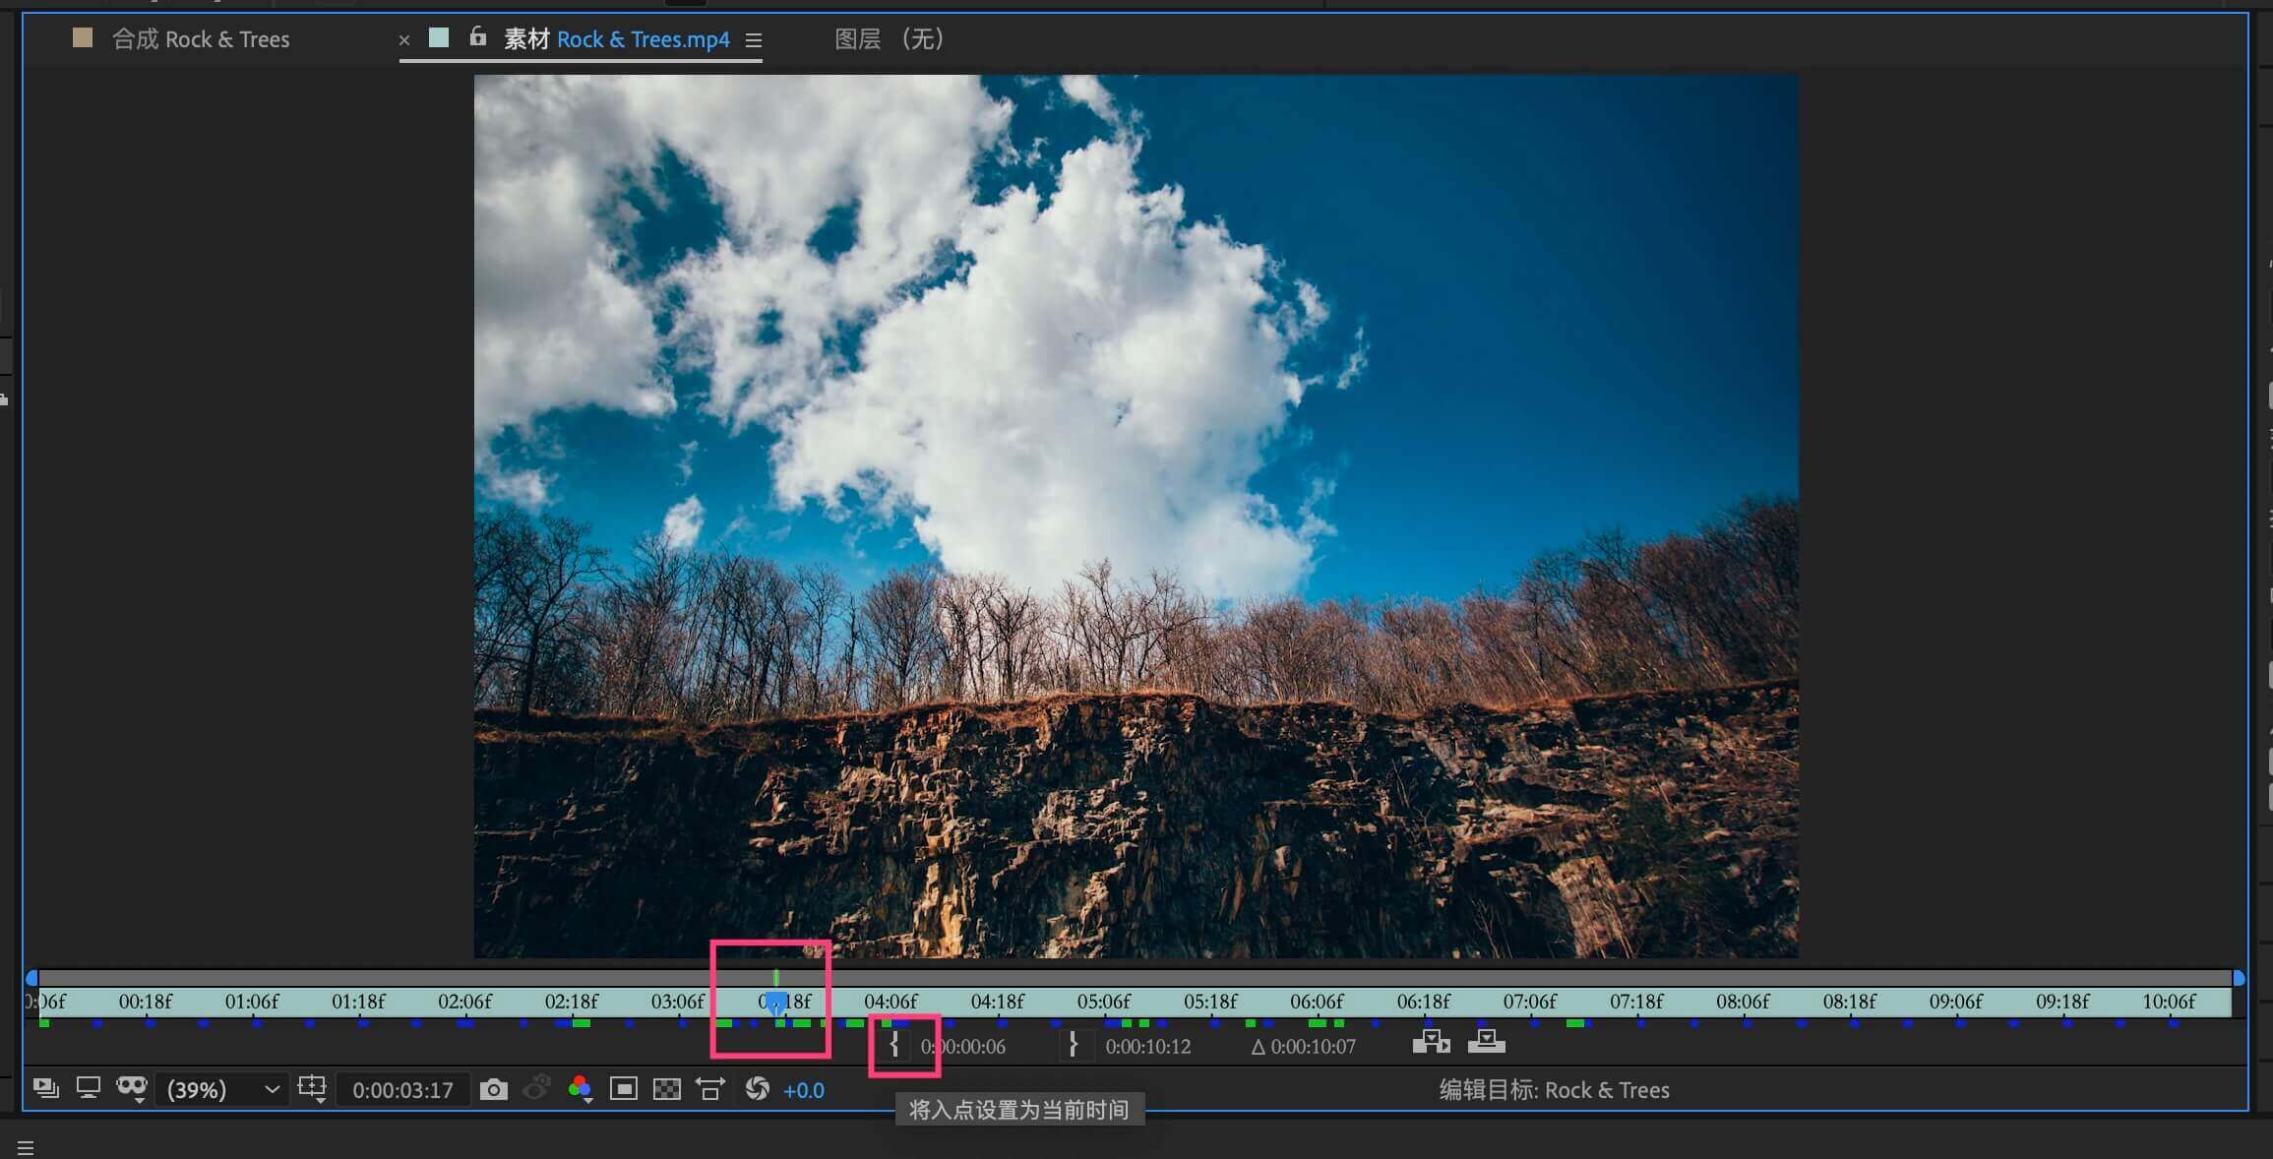Click the Always Preview This View icon
2273x1159 pixels.
pyautogui.click(x=45, y=1089)
